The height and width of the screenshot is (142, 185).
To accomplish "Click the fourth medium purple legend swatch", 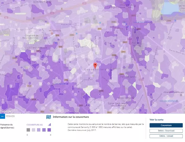I will [44, 130].
